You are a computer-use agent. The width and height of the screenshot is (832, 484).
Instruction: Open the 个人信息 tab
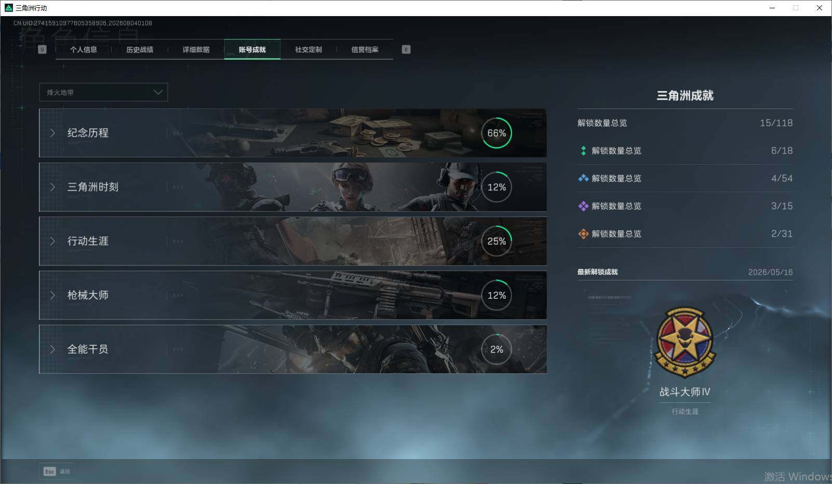click(84, 49)
